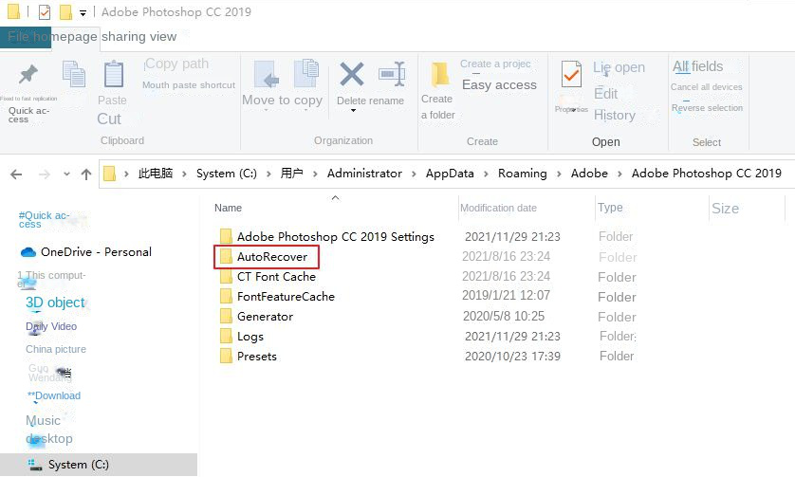The image size is (795, 477).
Task: Click the Easy access button
Action: click(499, 84)
